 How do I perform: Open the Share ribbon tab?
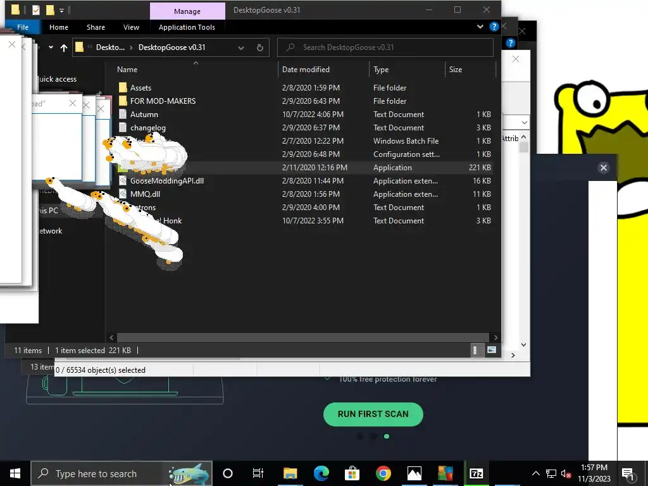(96, 27)
